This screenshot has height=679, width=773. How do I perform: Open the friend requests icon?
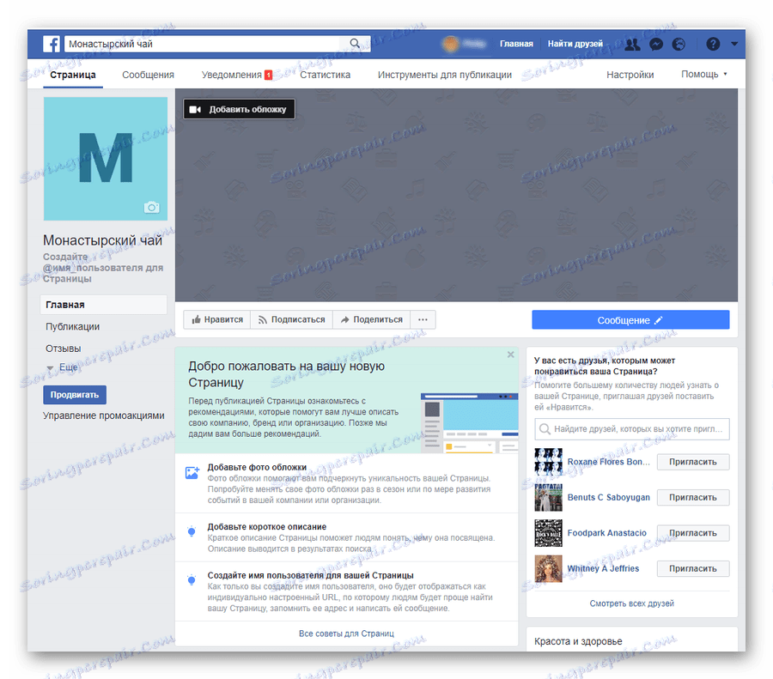(x=632, y=44)
